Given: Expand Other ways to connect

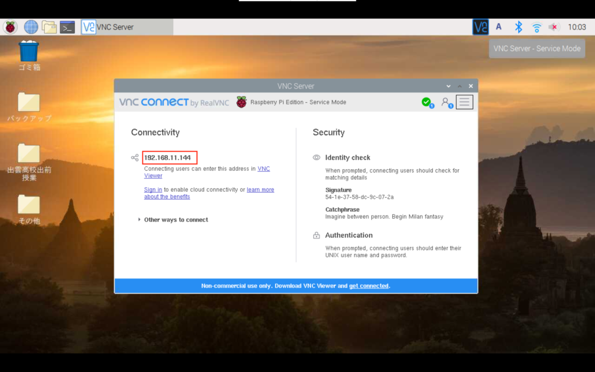Looking at the screenshot, I should coord(175,220).
